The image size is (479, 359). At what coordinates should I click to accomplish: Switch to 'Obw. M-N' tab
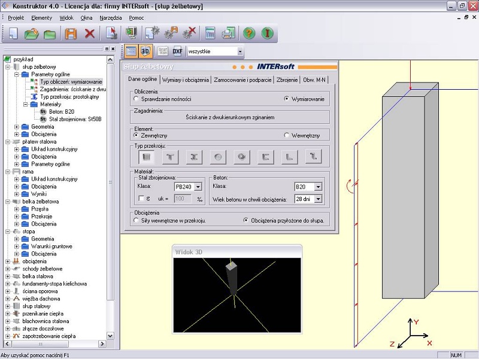point(314,80)
